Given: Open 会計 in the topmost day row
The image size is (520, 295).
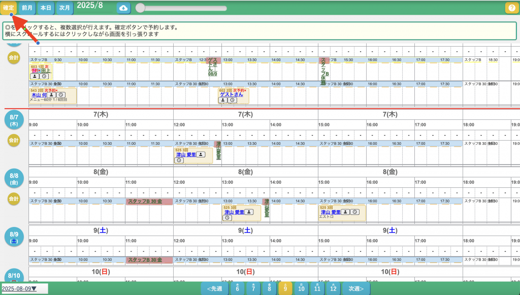Looking at the screenshot, I should click(x=14, y=58).
